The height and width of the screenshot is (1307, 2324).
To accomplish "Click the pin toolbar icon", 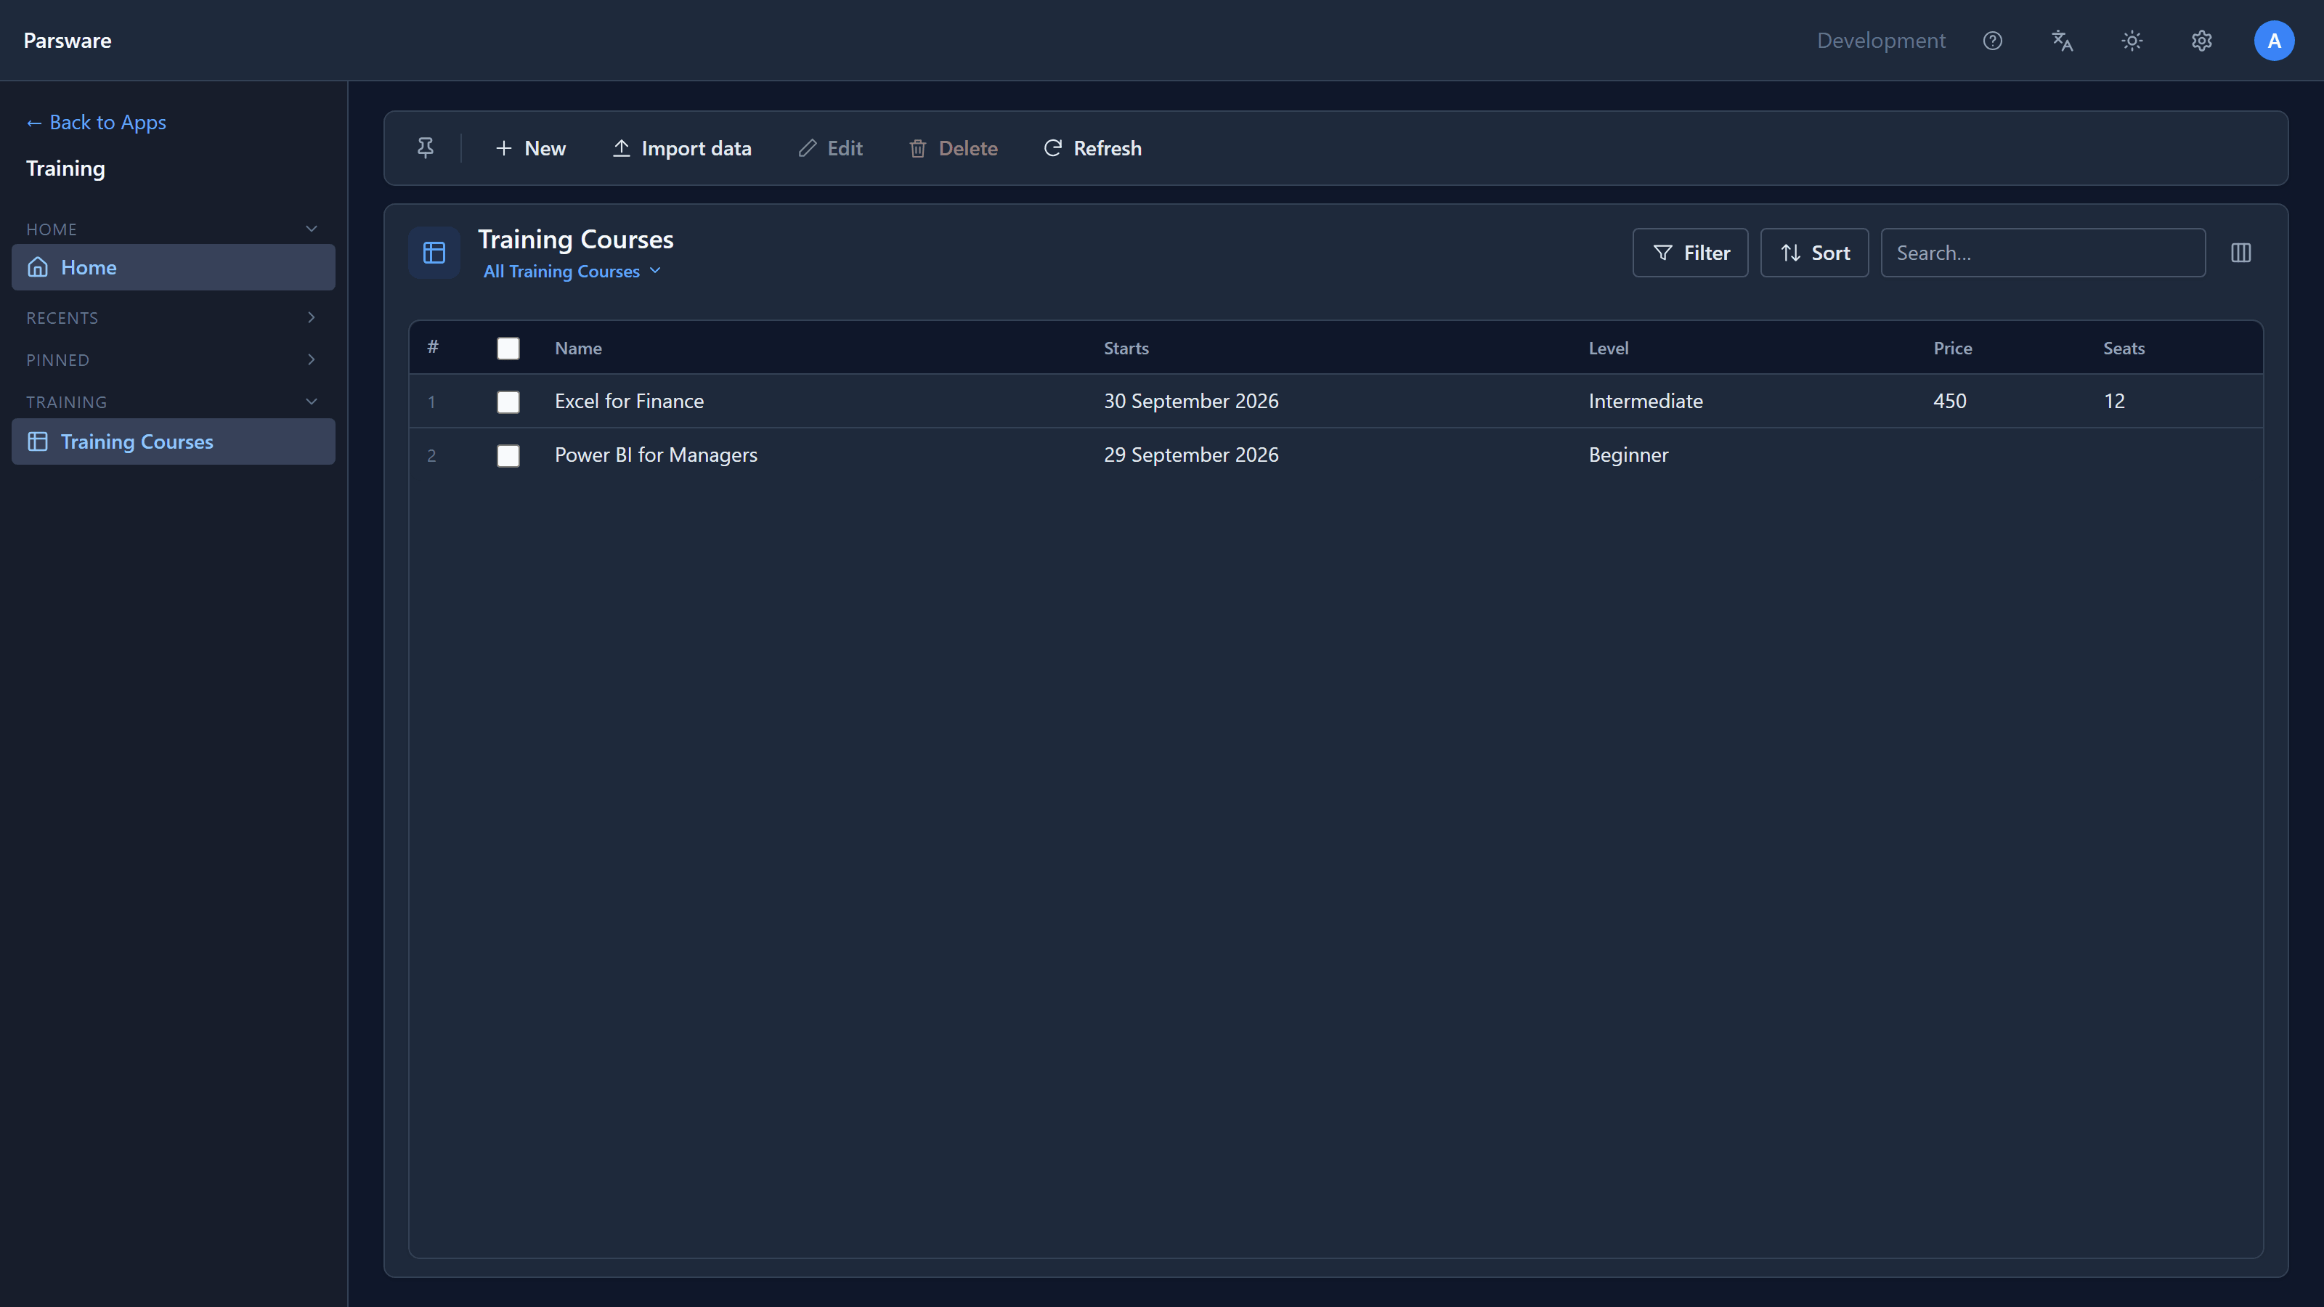I will [425, 148].
